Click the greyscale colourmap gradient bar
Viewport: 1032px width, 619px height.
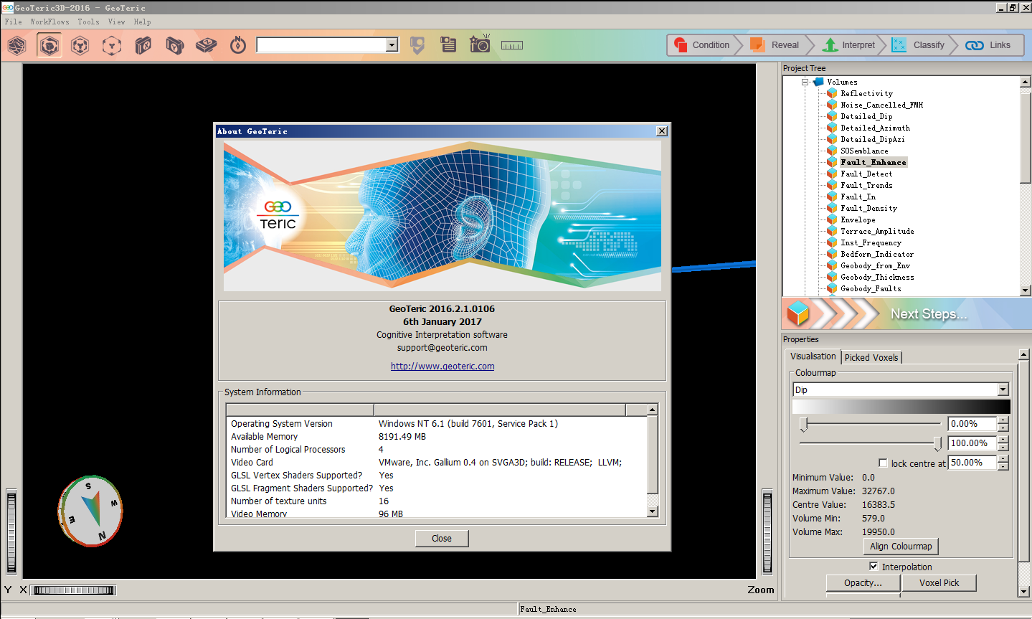click(x=901, y=407)
